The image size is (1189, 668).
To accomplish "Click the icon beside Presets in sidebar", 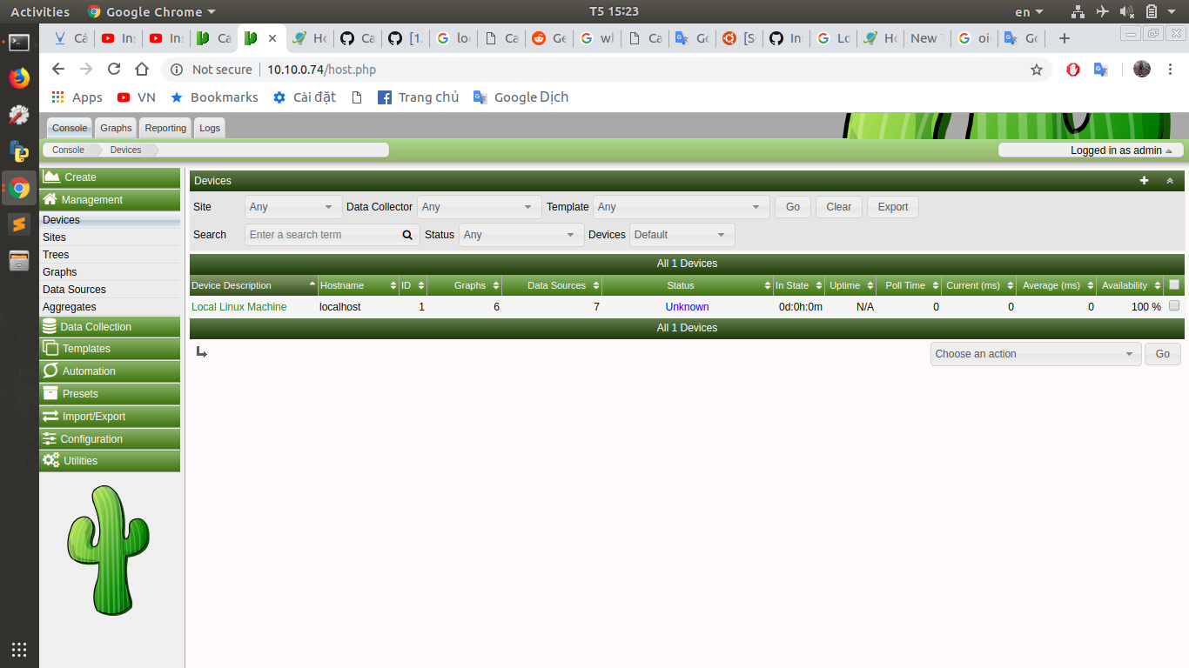I will 50,393.
